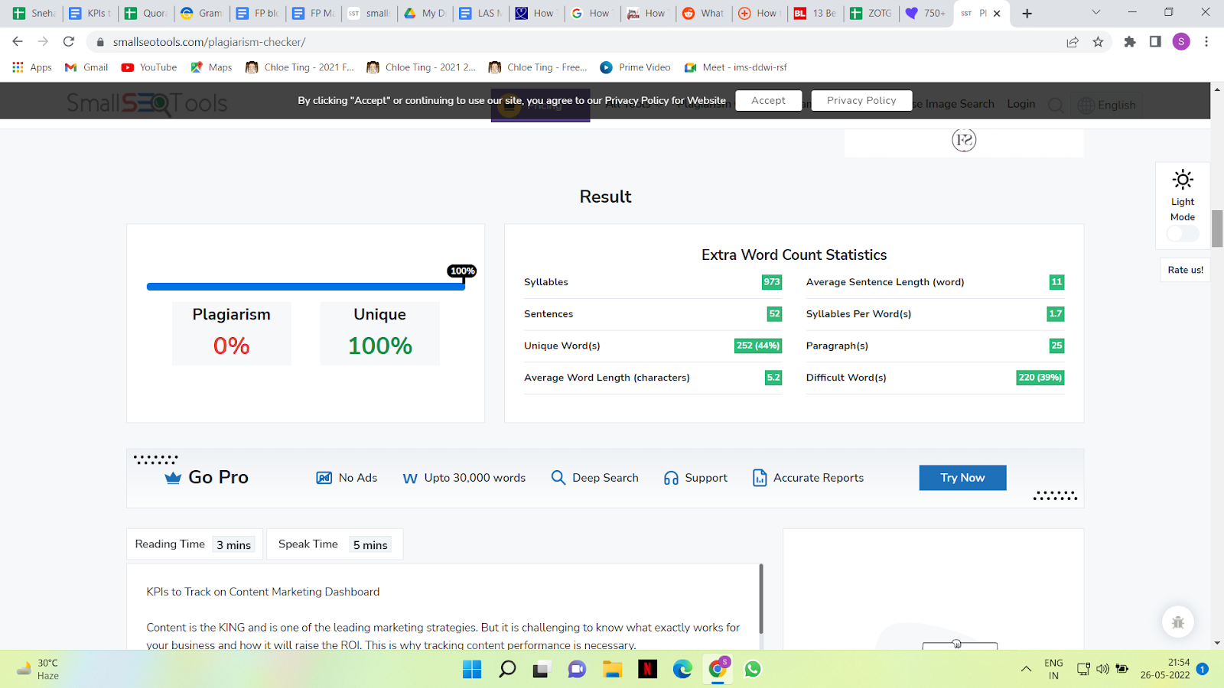Viewport: 1224px width, 688px height.
Task: Accept the privacy policy notice
Action: 768,100
